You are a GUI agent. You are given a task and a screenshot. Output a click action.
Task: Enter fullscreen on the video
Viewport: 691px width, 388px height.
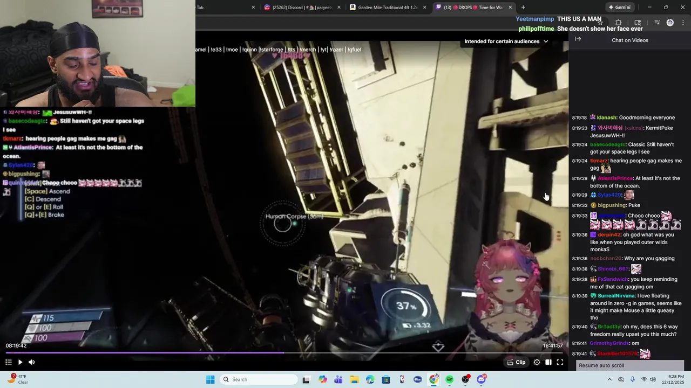[560, 362]
